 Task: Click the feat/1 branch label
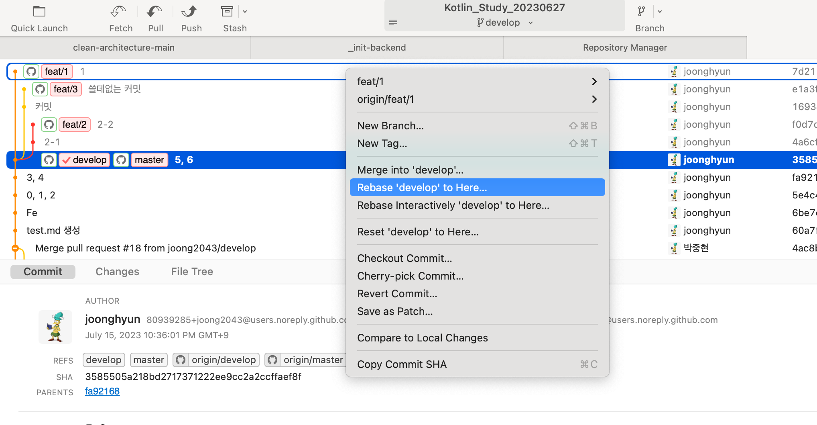point(57,72)
